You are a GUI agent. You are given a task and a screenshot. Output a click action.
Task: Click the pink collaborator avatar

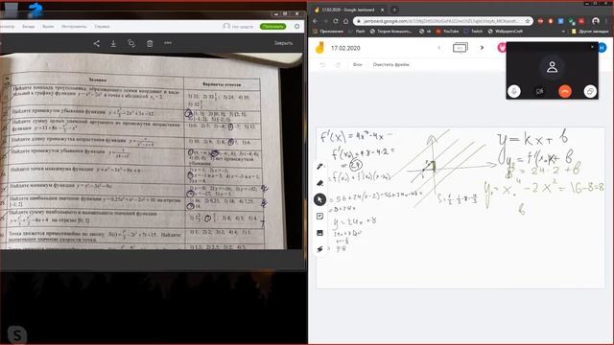[502, 48]
